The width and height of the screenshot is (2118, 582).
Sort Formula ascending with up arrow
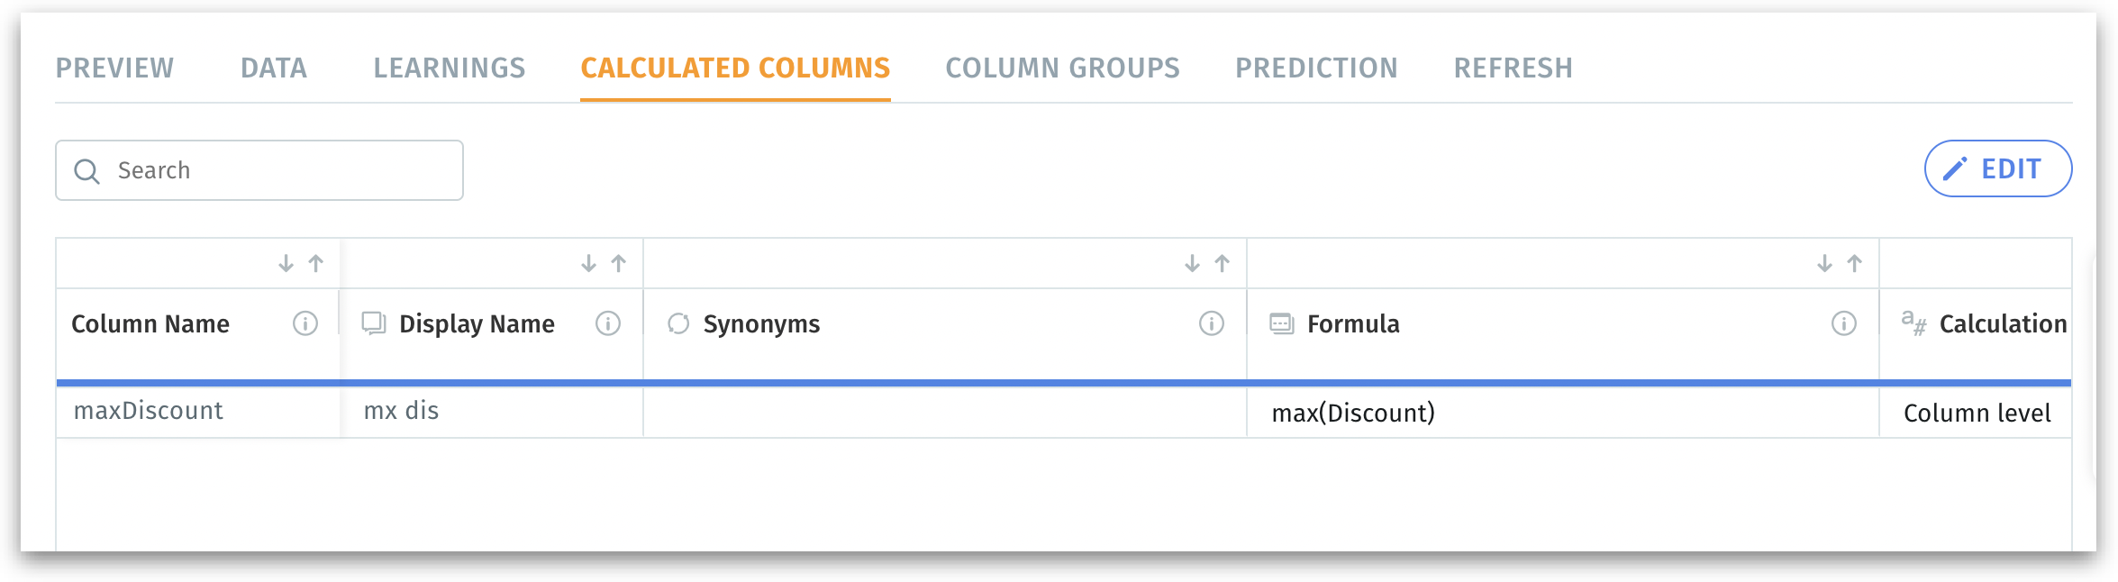coord(1855,263)
